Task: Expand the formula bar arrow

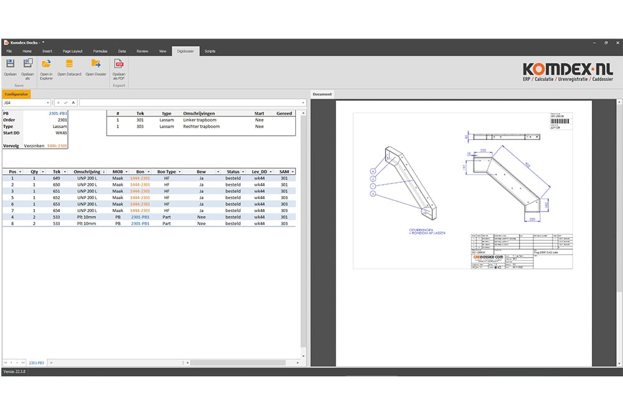Action: (x=303, y=103)
